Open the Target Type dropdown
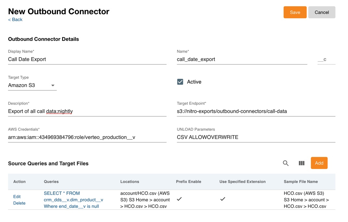This screenshot has height=222, width=348. tap(32, 85)
